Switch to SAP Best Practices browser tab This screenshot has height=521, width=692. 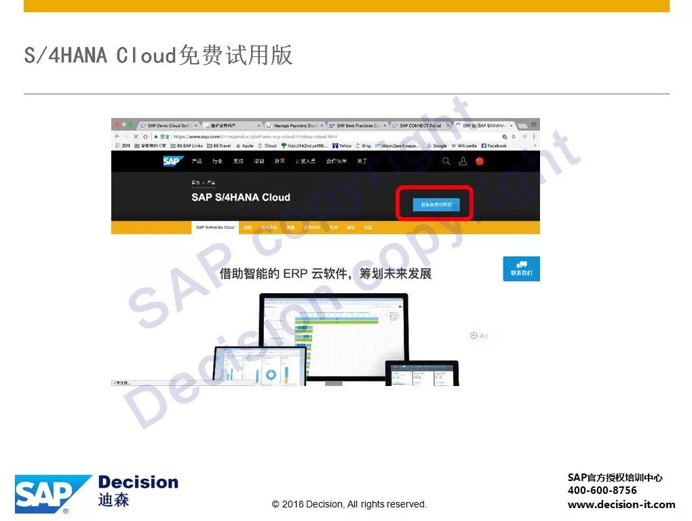point(358,126)
